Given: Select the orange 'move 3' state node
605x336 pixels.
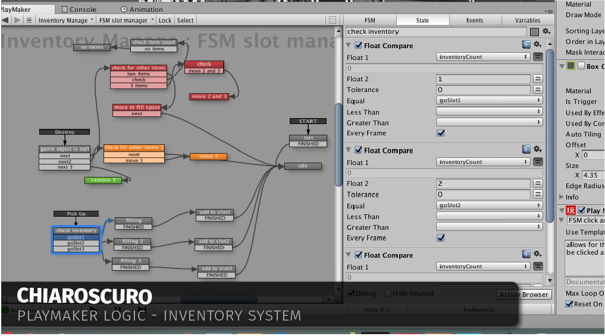Looking at the screenshot, I should pyautogui.click(x=208, y=157).
